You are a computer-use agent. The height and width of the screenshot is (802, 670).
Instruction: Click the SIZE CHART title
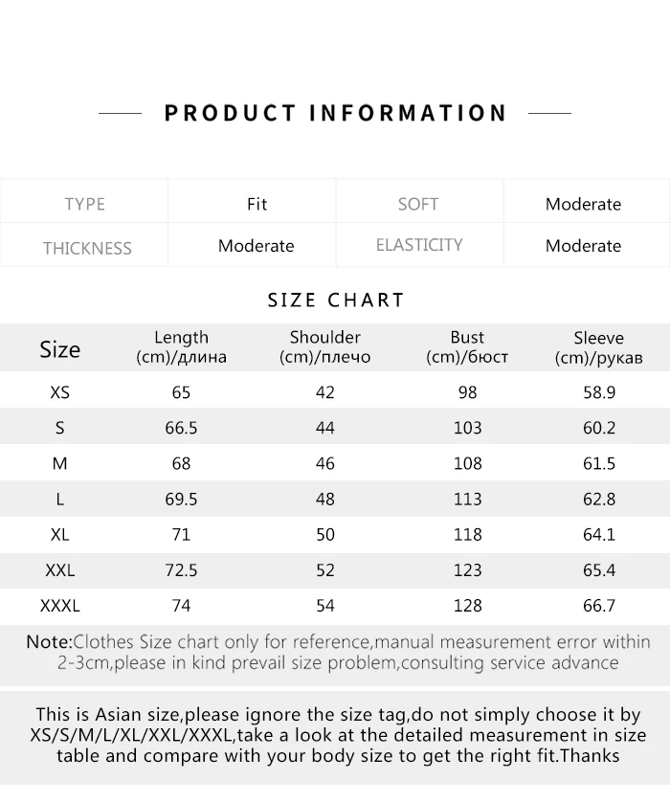coord(336,301)
